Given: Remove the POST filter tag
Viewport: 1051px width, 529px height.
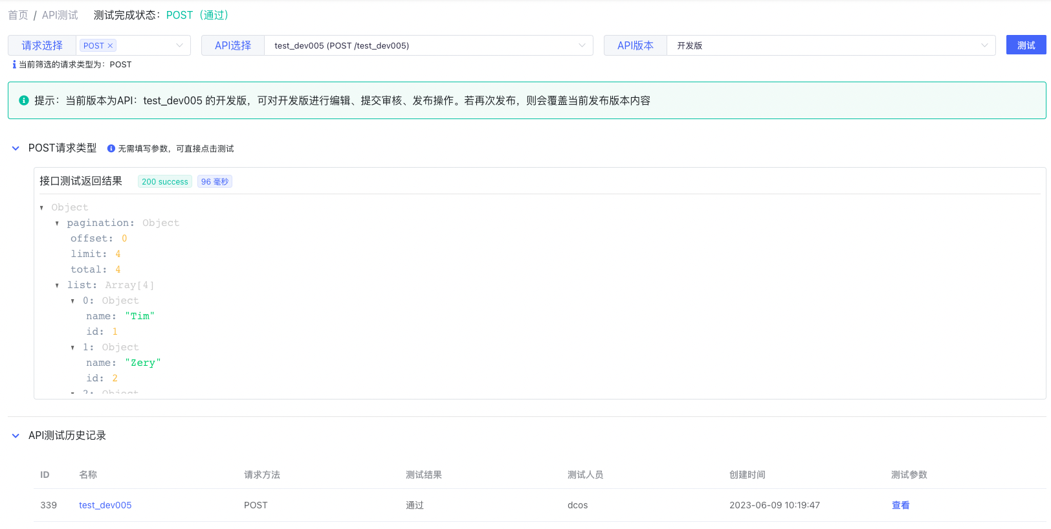Looking at the screenshot, I should 110,45.
